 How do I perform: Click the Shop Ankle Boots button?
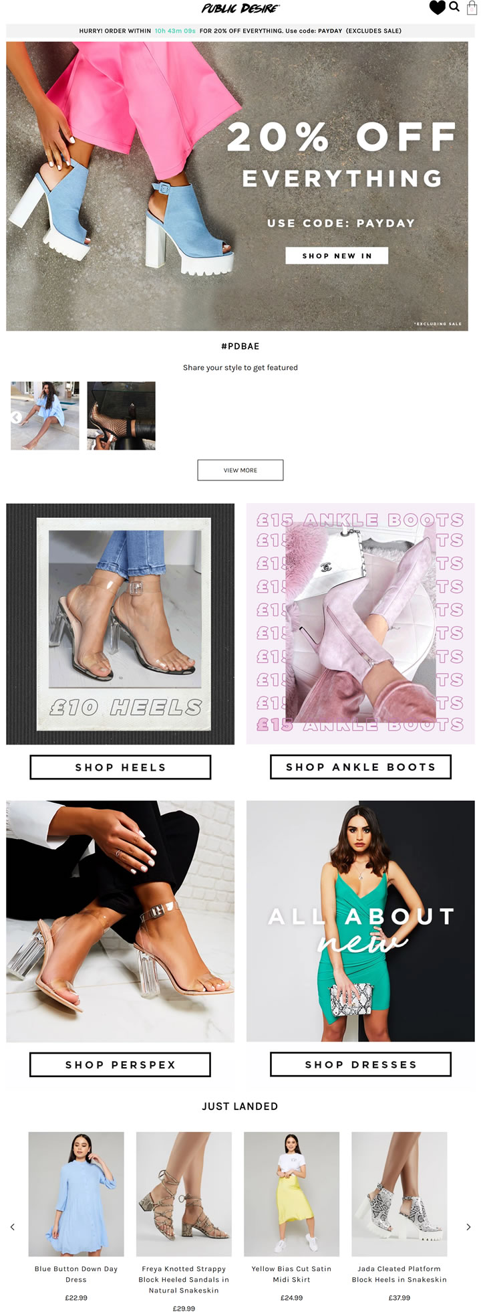(361, 767)
